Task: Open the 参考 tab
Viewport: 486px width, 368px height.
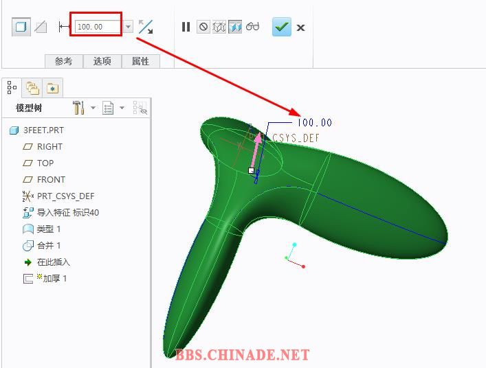Action: pos(64,61)
